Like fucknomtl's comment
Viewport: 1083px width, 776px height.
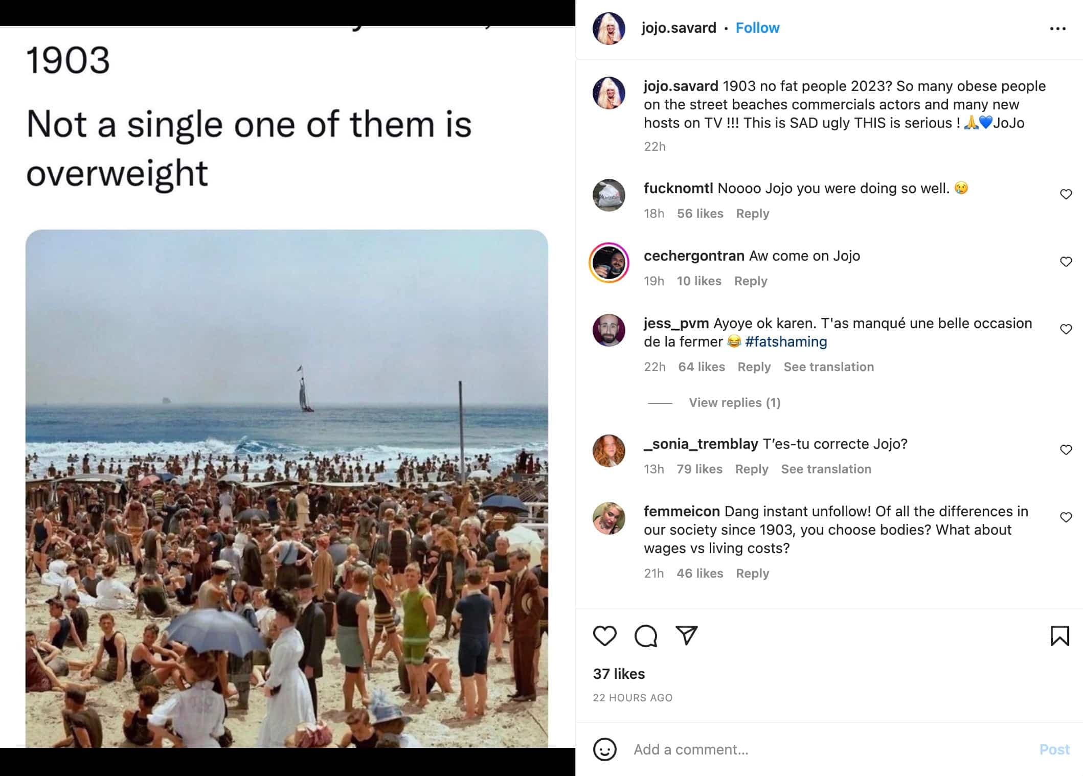tap(1066, 194)
